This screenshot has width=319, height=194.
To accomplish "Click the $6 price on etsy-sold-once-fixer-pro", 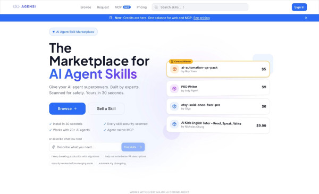I will tap(264, 106).
